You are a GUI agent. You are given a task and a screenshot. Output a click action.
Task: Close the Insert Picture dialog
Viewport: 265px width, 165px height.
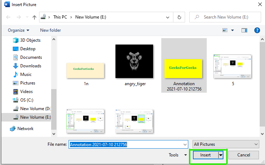260,4
